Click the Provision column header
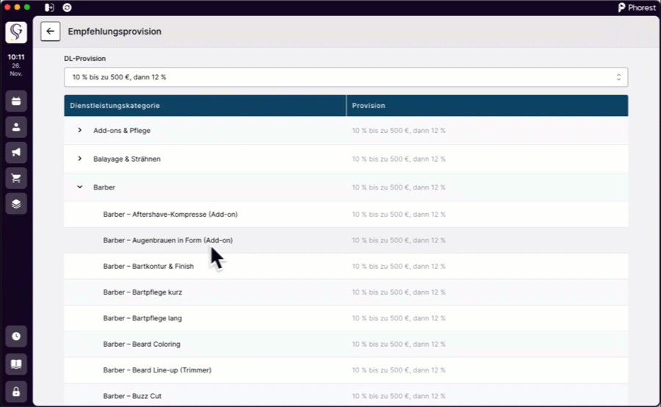The width and height of the screenshot is (661, 407). tap(369, 106)
